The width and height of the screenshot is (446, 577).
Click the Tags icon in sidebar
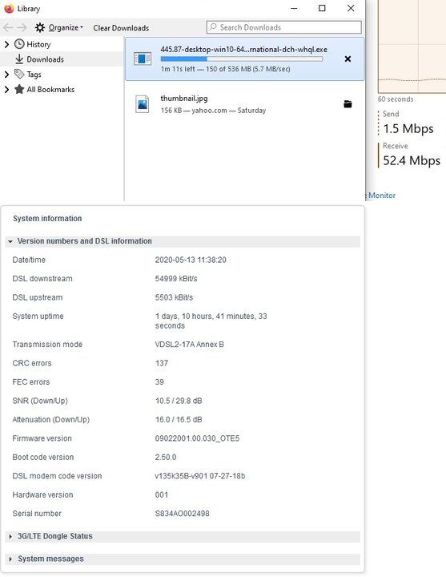(19, 74)
